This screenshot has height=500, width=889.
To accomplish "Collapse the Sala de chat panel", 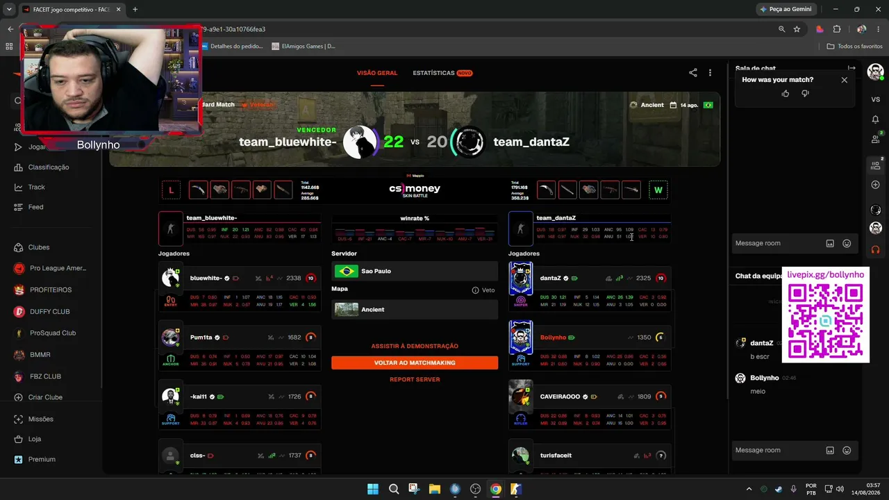I will (x=851, y=68).
